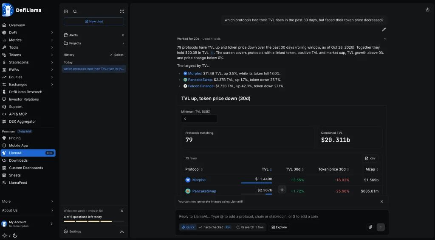The image size is (435, 240).
Task: Expand the Stablecoins menu
Action: (28, 63)
